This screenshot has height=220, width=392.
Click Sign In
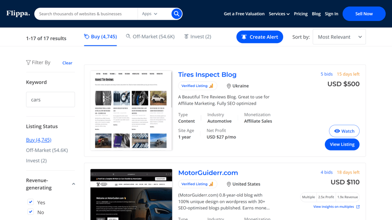(331, 14)
